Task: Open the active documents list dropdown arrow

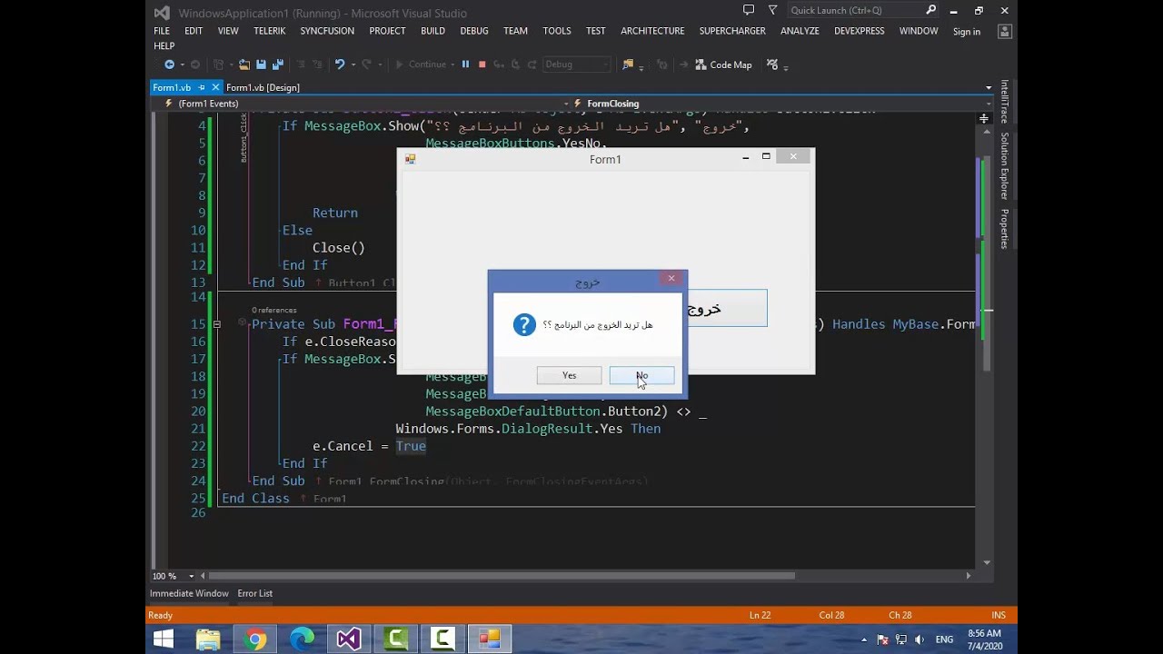Action: [x=989, y=88]
